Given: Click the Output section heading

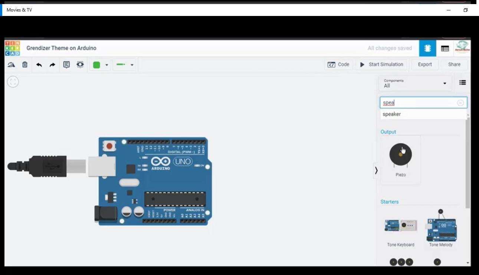Looking at the screenshot, I should [x=388, y=132].
